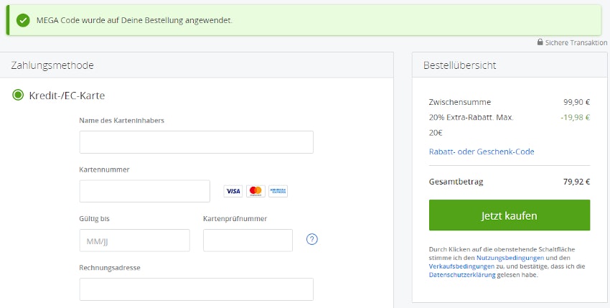Open the Datenschutzerklärung link
The image size is (610, 308).
(461, 274)
